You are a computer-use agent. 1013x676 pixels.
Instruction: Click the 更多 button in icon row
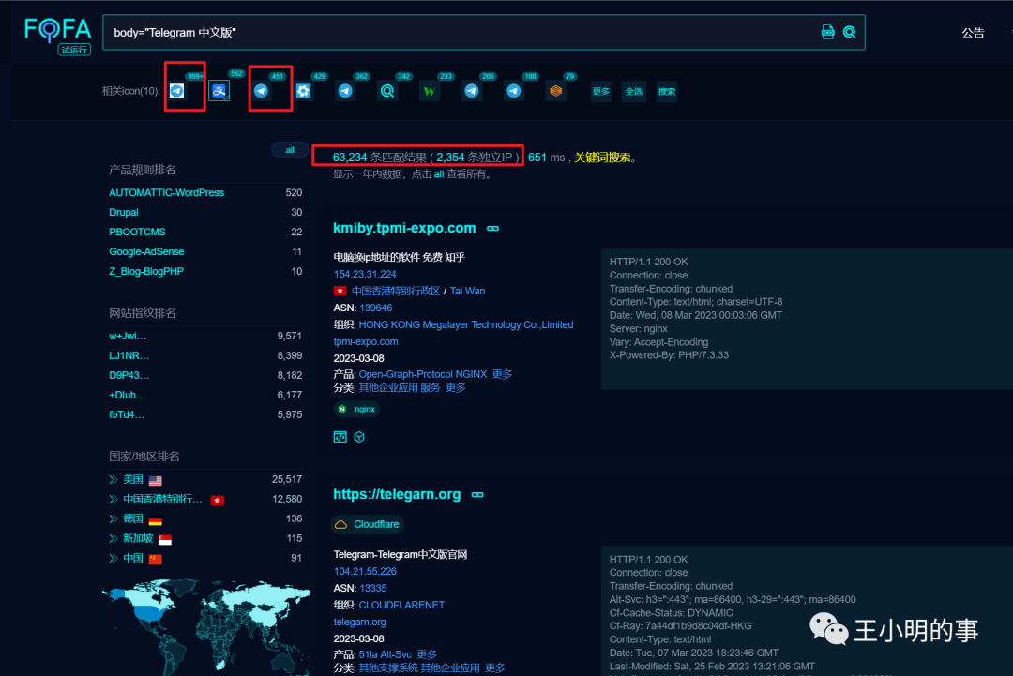click(x=601, y=91)
